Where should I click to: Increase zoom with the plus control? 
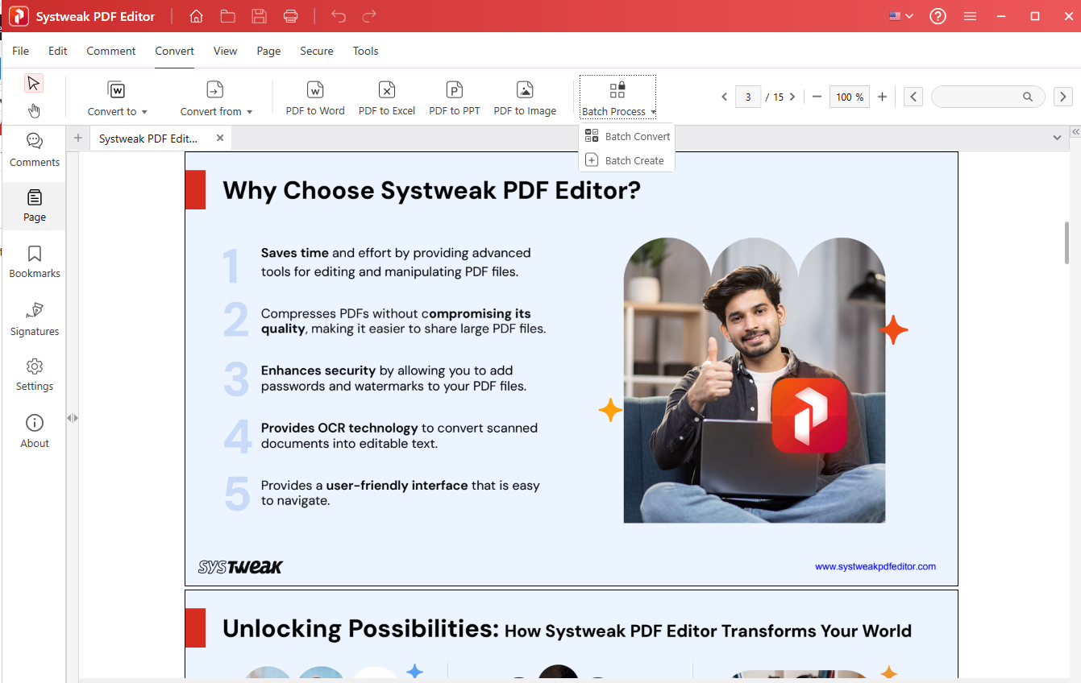882,96
